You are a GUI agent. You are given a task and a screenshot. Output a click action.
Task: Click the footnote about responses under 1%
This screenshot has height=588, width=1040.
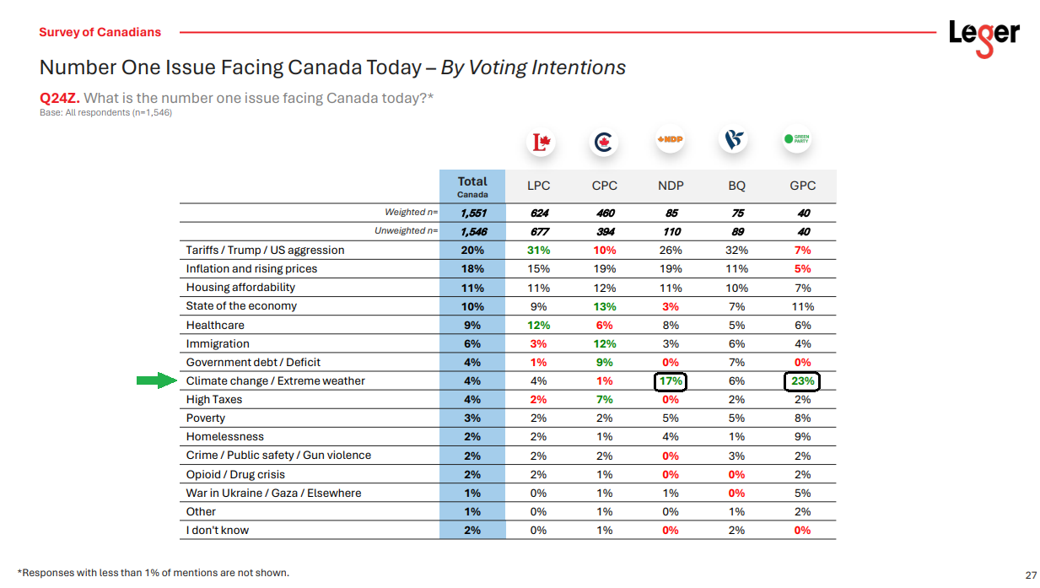click(x=153, y=573)
